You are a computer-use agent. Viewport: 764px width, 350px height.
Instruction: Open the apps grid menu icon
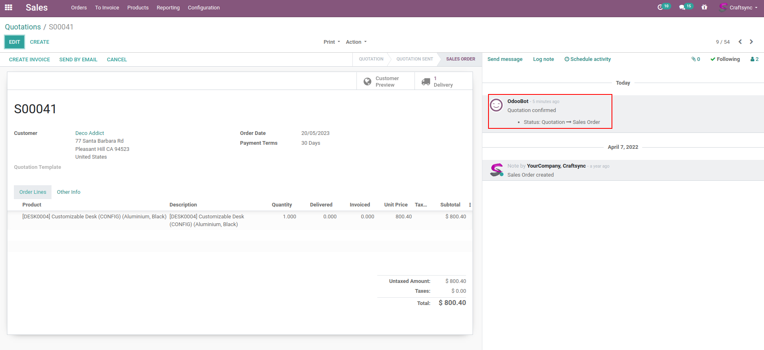point(9,7)
